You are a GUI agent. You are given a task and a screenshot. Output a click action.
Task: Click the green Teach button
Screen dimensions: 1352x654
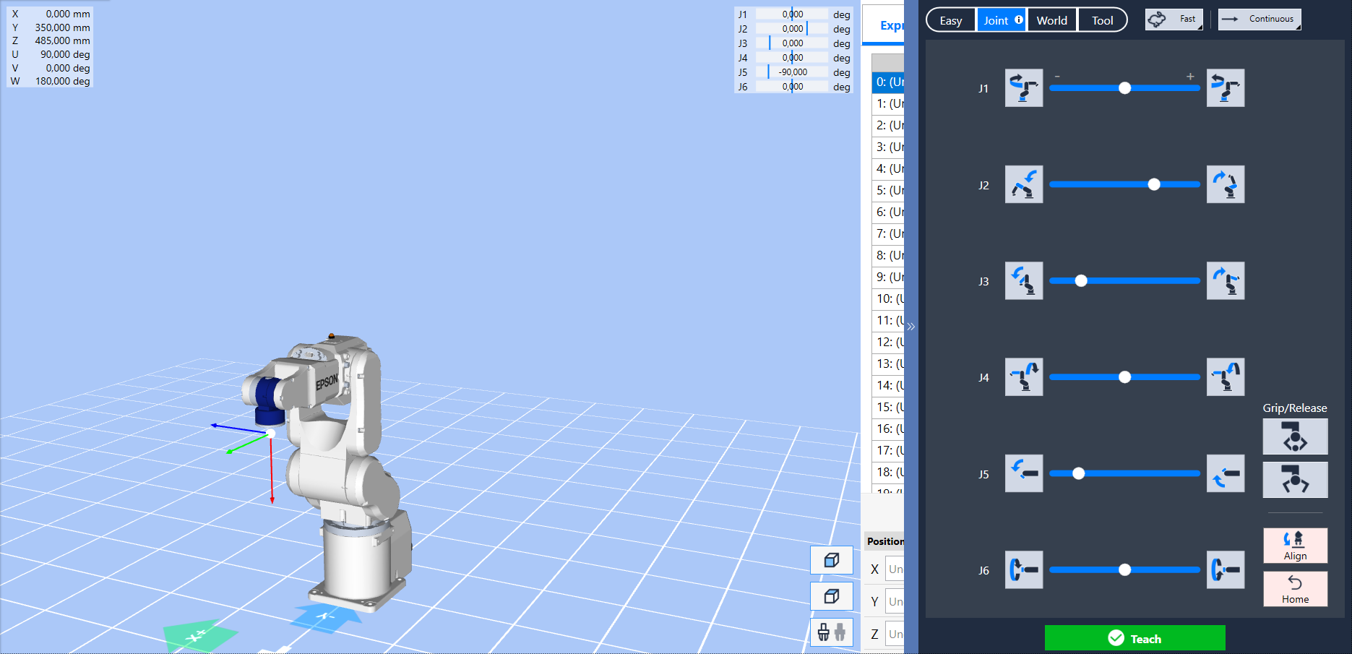tap(1135, 638)
